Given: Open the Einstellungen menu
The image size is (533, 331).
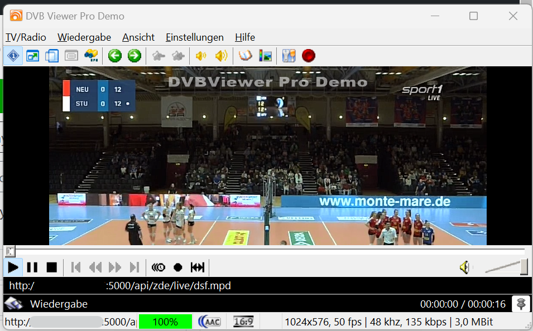Looking at the screenshot, I should (195, 37).
